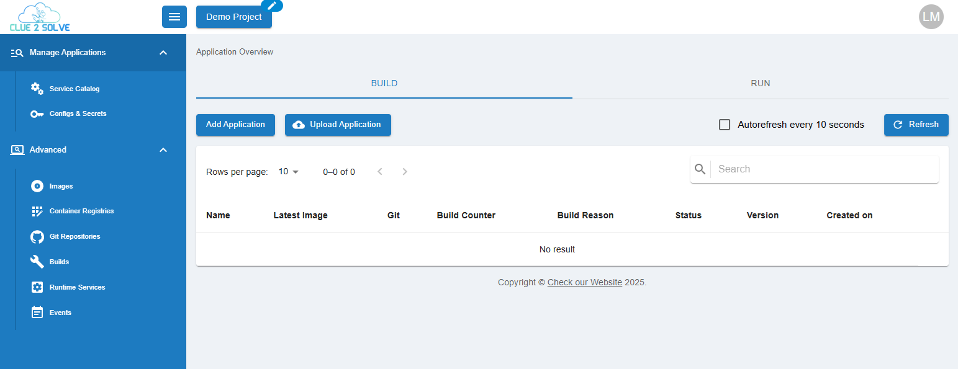Collapse the Advanced section
Screen dimensions: 958x369
(163, 149)
